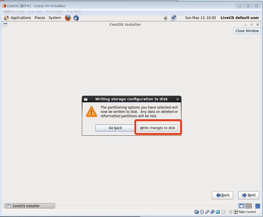Click the VirtualBox optical disc status icon
This screenshot has height=217, width=263.
202,212
